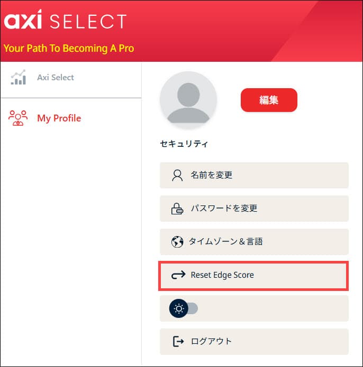The image size is (363, 367).
Task: Click the padlock icon beside パスワードを変更
Action: (x=177, y=209)
